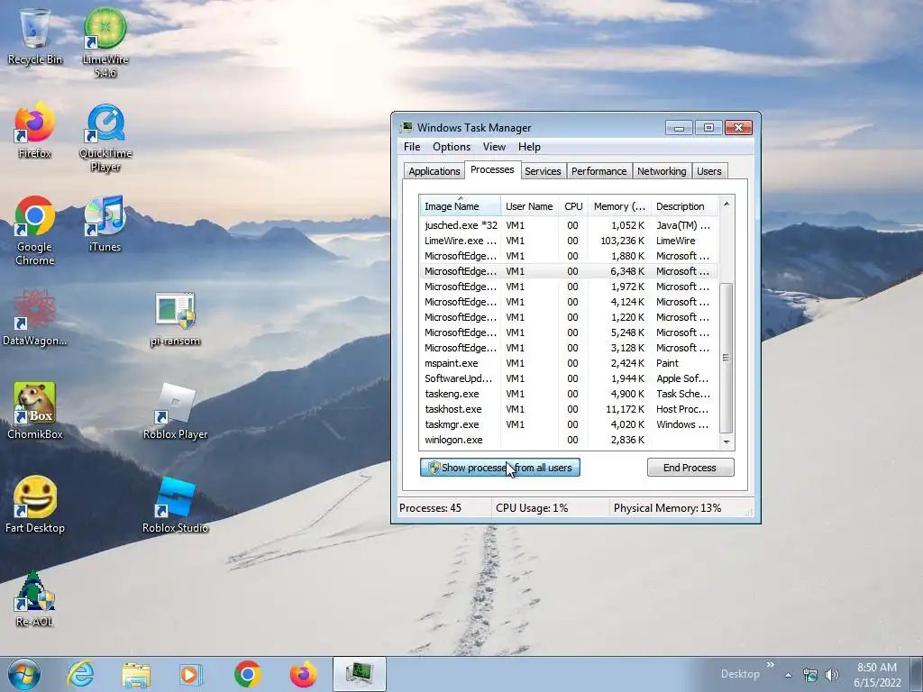
Task: Select the Re-AOL desktop shortcut
Action: [34, 598]
